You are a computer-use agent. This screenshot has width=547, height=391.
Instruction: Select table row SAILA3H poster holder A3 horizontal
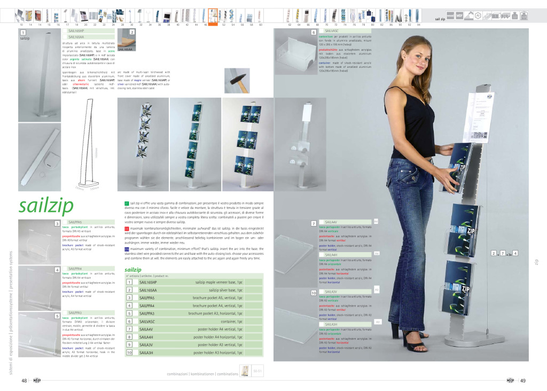(x=194, y=353)
